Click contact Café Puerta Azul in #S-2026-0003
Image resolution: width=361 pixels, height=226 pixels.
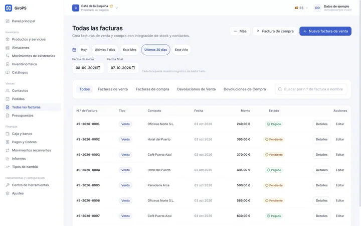[x=159, y=155]
